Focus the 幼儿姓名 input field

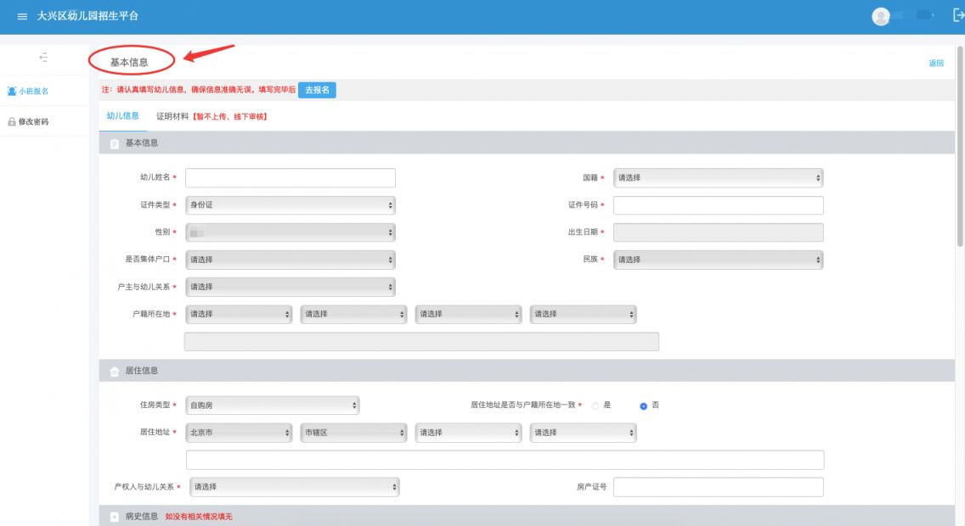[291, 177]
